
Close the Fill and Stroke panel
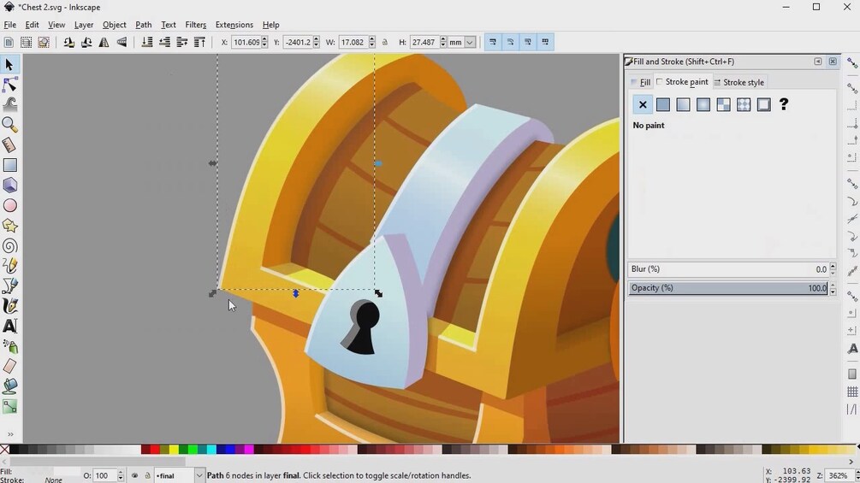tap(833, 62)
